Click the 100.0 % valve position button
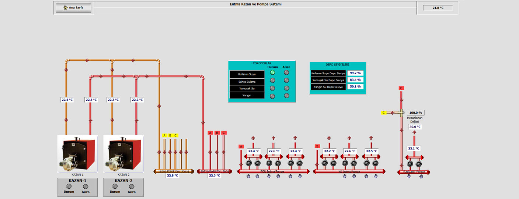This screenshot has width=519, height=199. 416,113
